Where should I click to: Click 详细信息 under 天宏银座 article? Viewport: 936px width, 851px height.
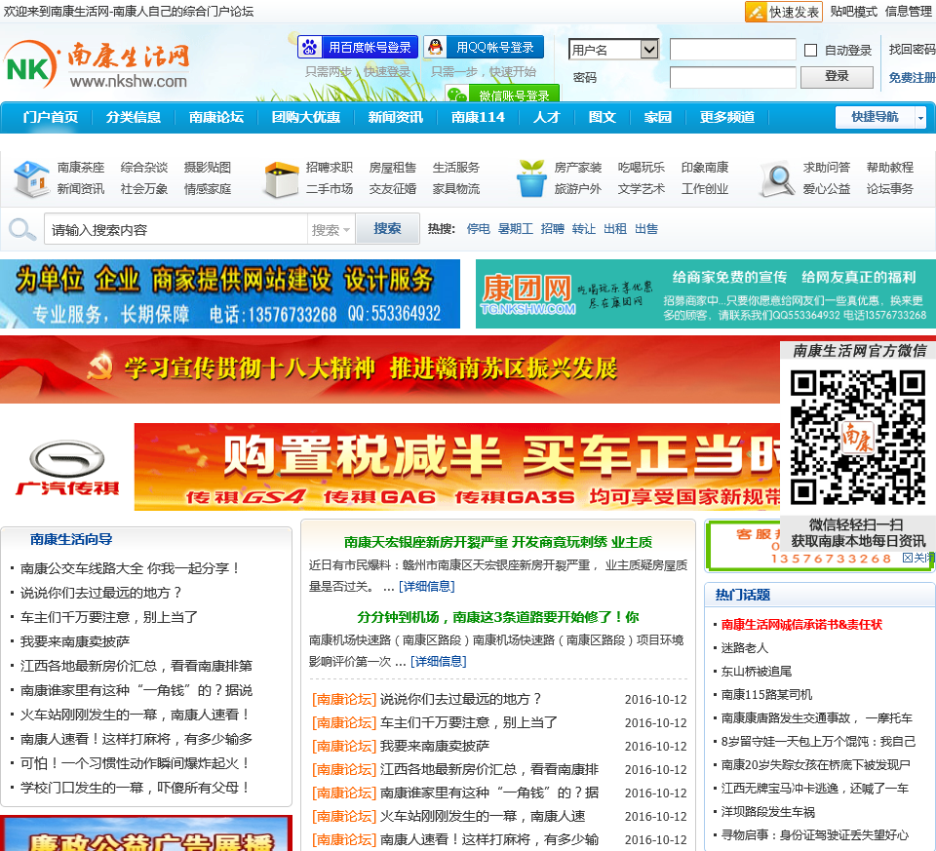coord(426,587)
